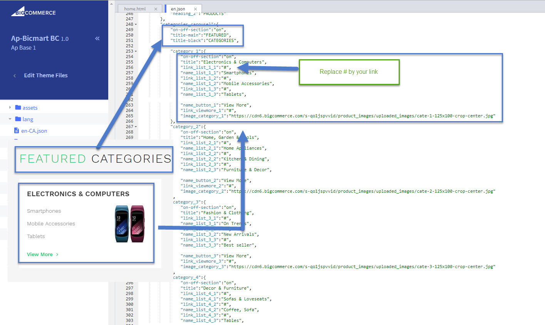Place cursor on "title-black":"CATEGORIES" line
The image size is (545, 325).
click(x=205, y=40)
